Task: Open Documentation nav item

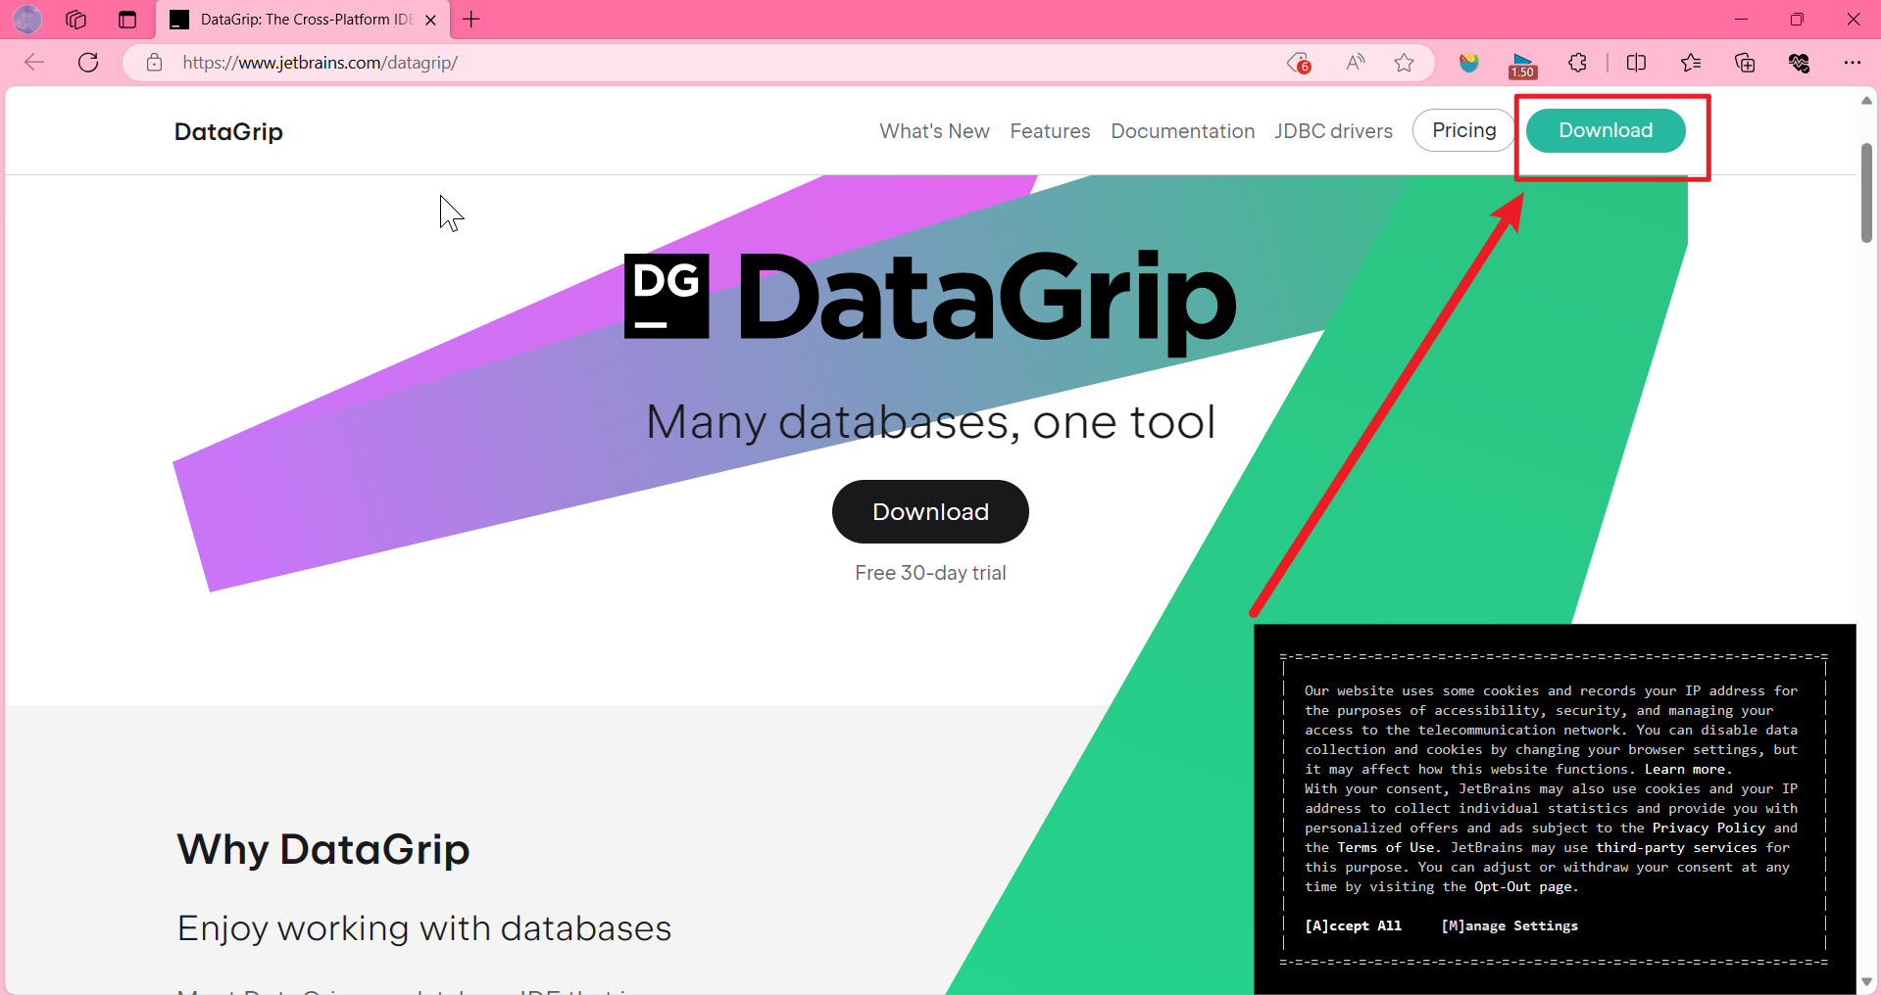Action: click(1182, 131)
